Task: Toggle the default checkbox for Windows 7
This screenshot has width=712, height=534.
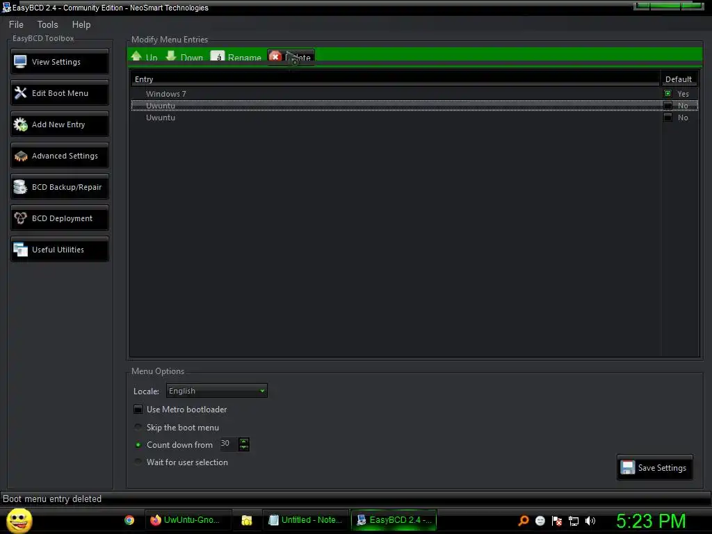Action: click(x=667, y=94)
